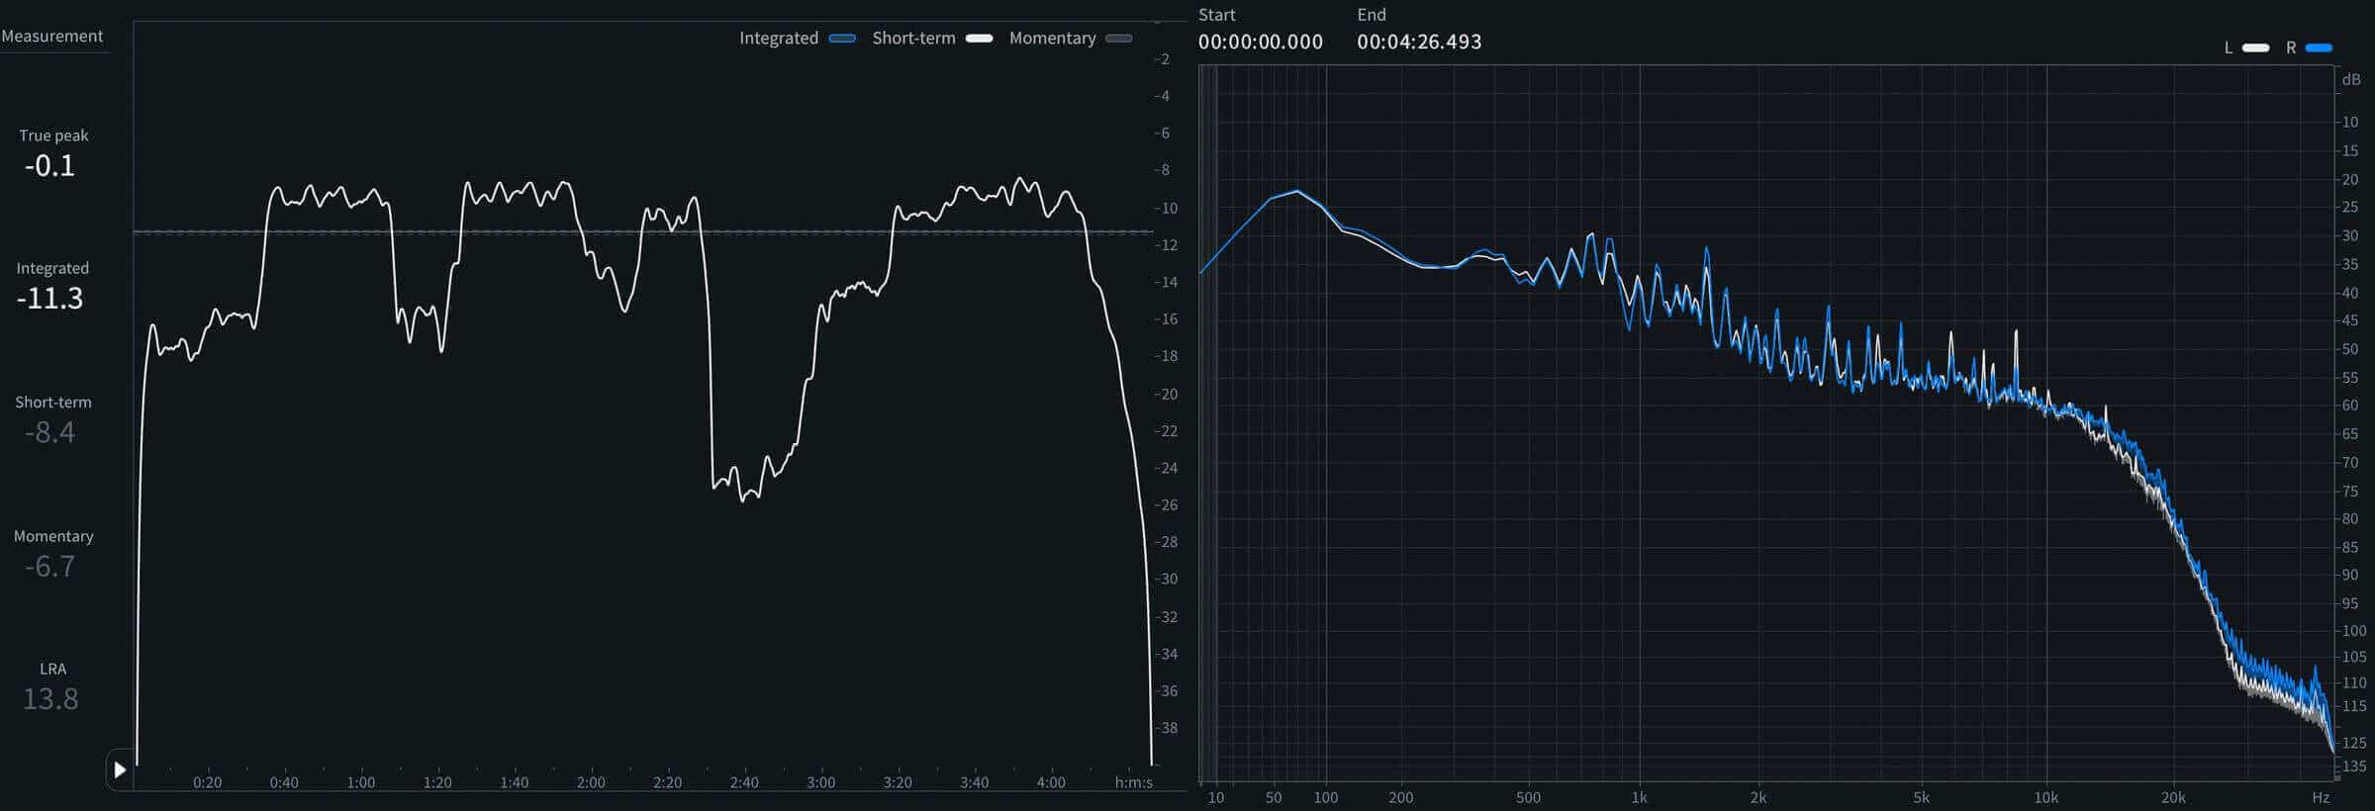The width and height of the screenshot is (2375, 811).
Task: Click the 4:00 mark on the timeline
Action: (x=1051, y=782)
